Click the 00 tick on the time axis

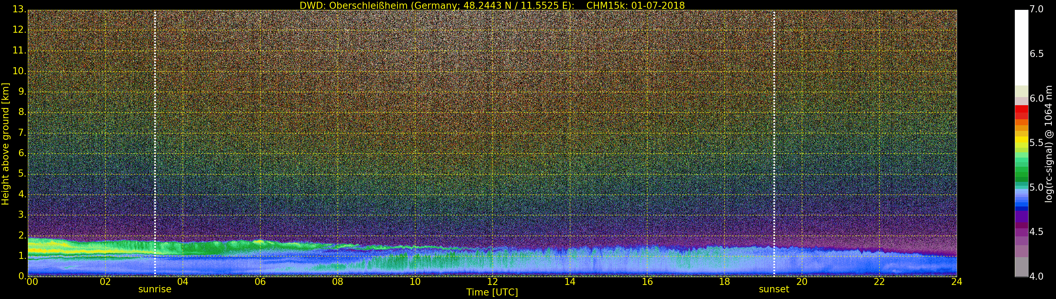(x=32, y=282)
